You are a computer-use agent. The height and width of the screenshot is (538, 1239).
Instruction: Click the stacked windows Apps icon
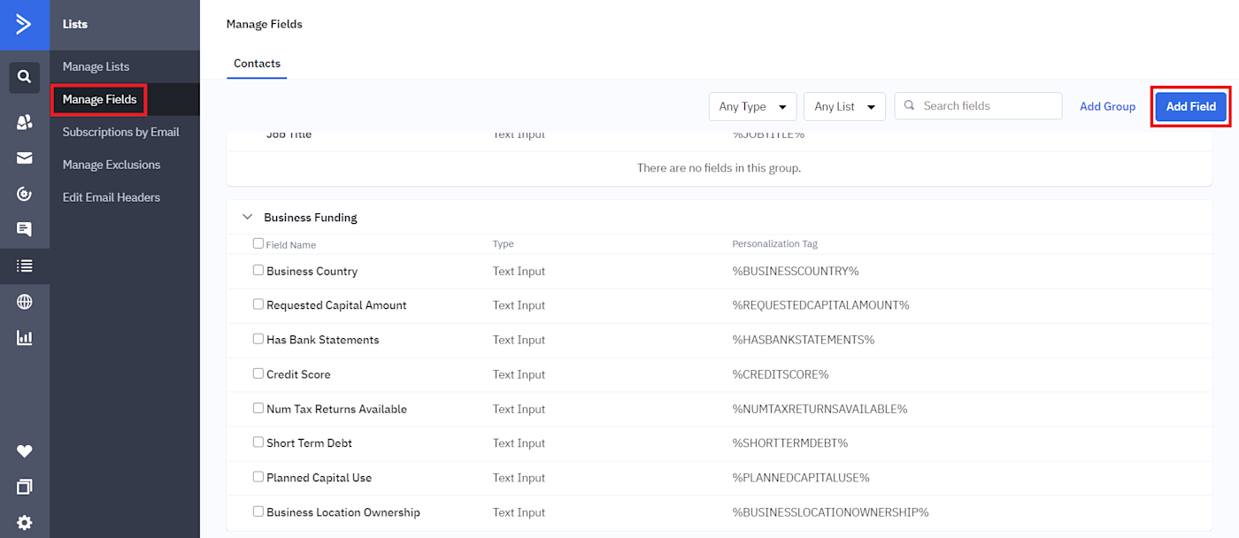(x=25, y=487)
